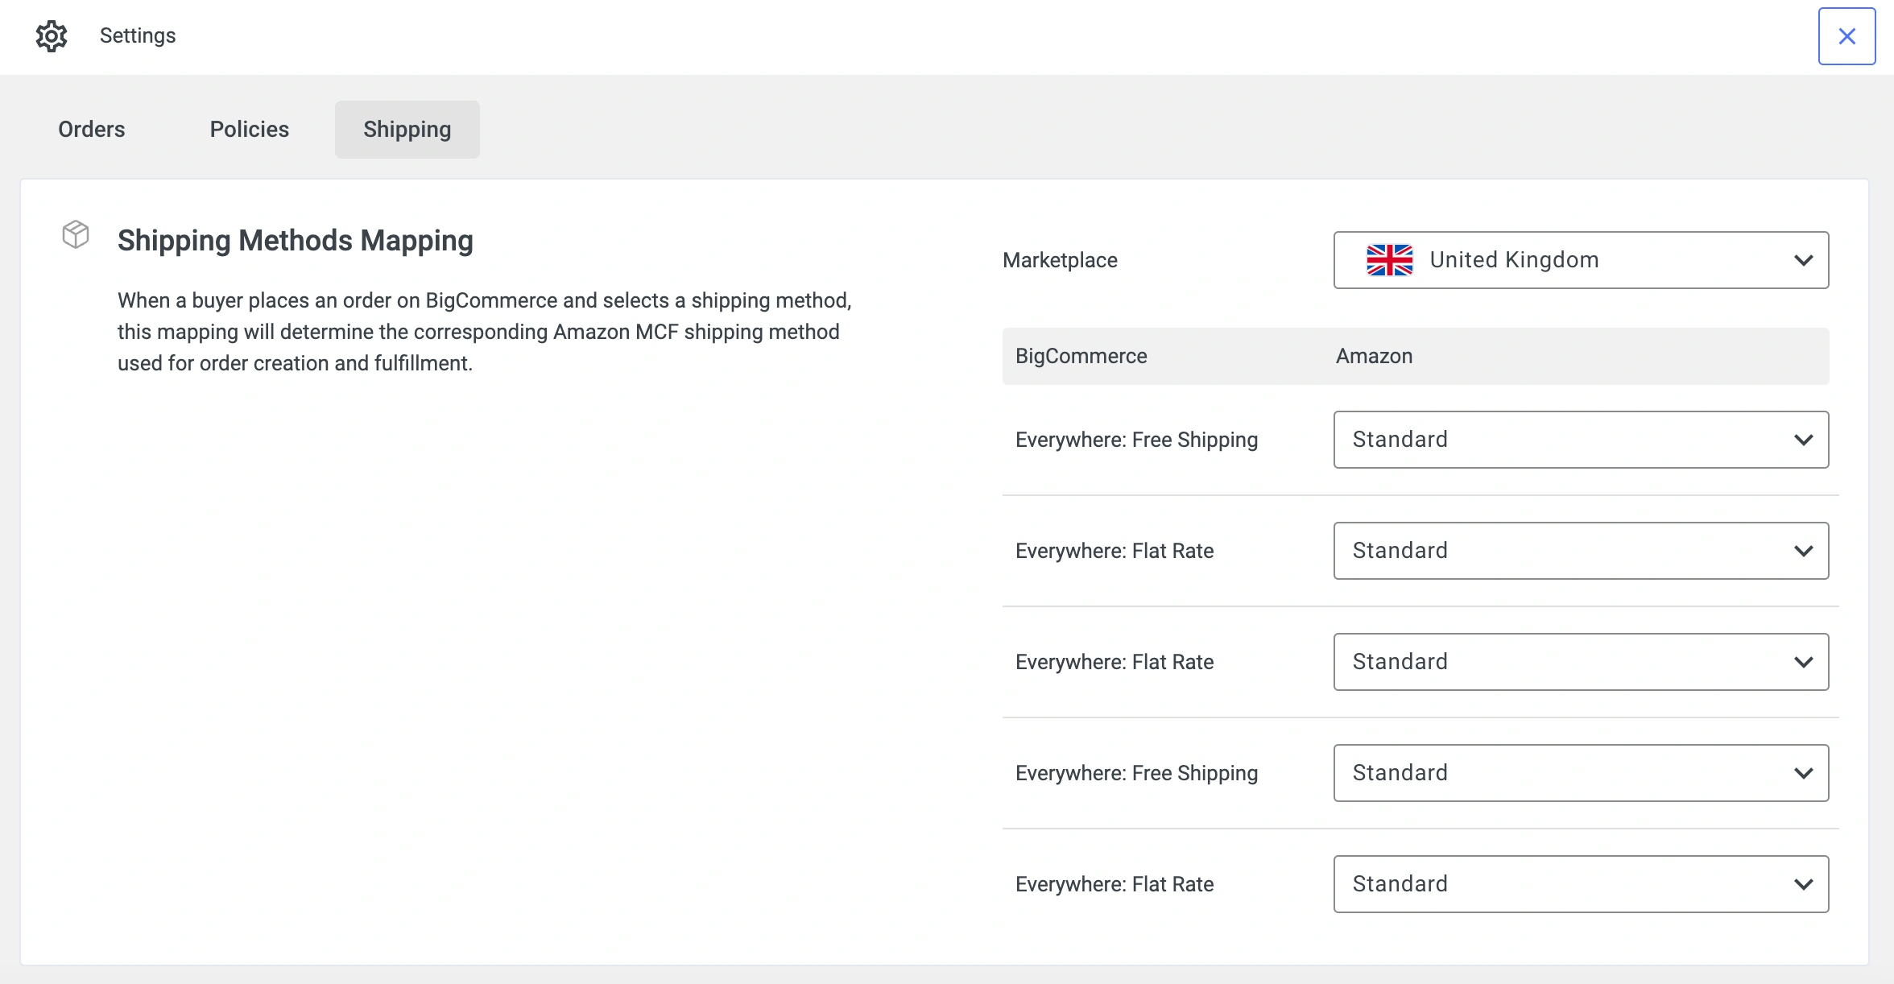This screenshot has height=984, width=1894.
Task: Switch to the Policies tab
Action: coord(249,130)
